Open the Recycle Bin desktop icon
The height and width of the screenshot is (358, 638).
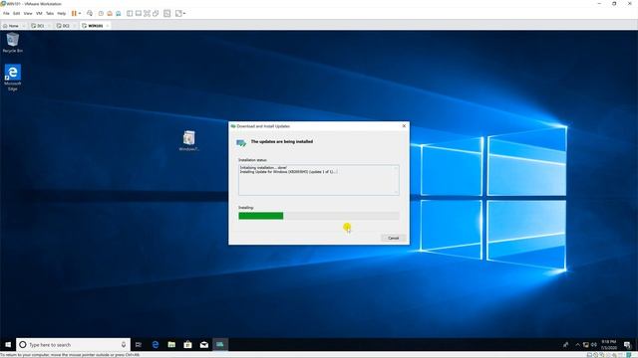click(x=13, y=43)
